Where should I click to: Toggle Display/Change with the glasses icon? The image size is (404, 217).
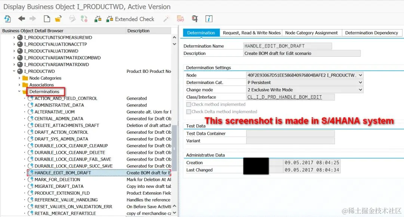coord(73,19)
